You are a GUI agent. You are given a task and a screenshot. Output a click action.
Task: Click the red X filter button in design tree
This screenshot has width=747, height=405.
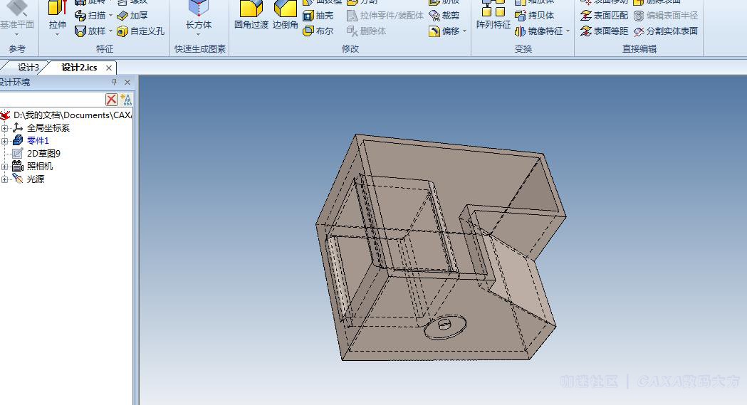pyautogui.click(x=112, y=100)
